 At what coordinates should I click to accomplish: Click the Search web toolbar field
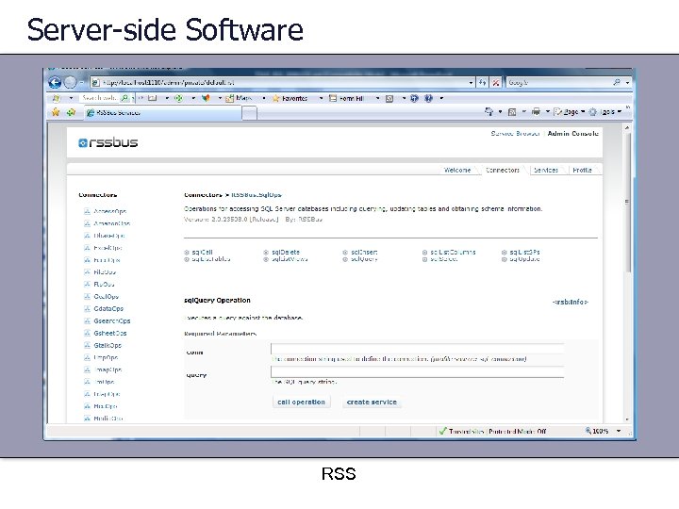[x=100, y=98]
